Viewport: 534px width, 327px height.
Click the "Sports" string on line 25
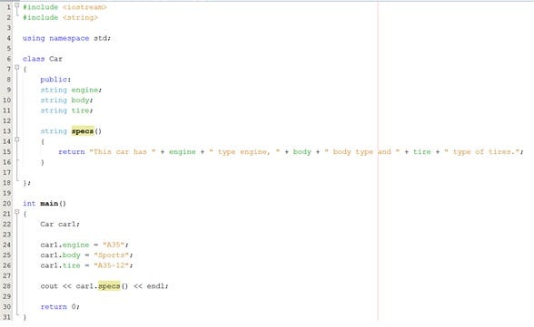[111, 255]
